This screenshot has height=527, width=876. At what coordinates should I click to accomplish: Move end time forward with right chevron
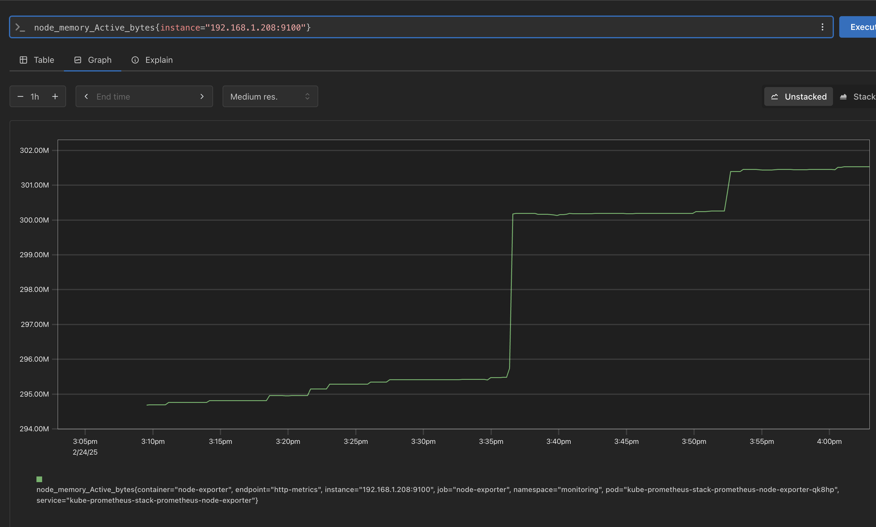point(202,97)
